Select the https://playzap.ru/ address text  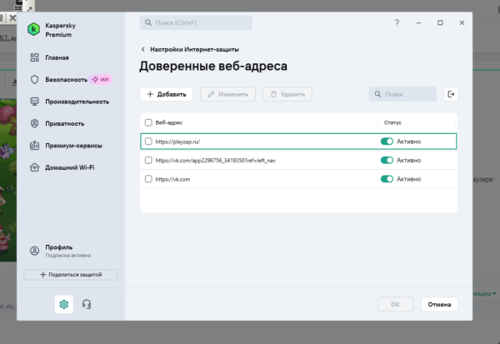pyautogui.click(x=177, y=142)
